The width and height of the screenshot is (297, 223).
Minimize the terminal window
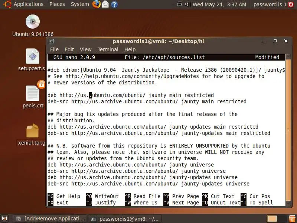click(x=264, y=41)
